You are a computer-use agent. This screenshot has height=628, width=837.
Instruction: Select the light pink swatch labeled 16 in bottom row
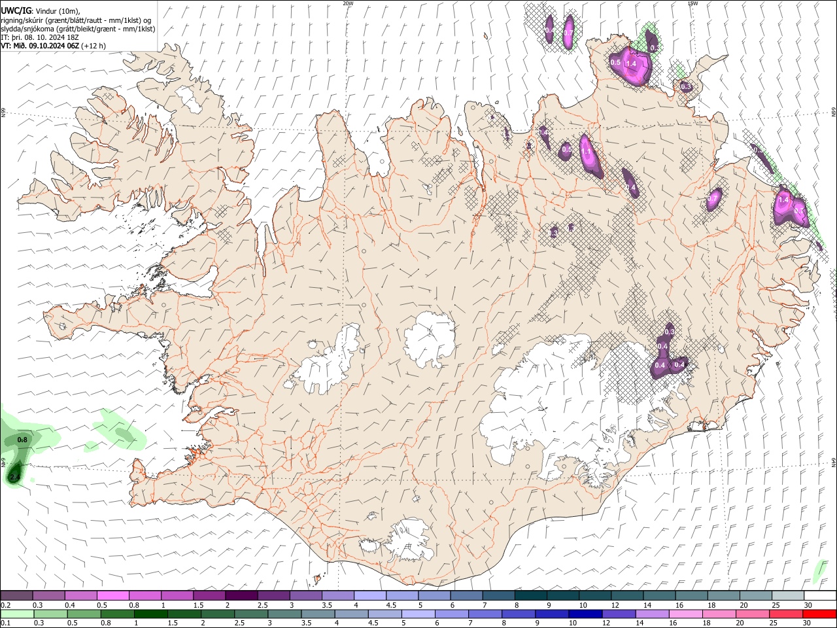pos(685,614)
